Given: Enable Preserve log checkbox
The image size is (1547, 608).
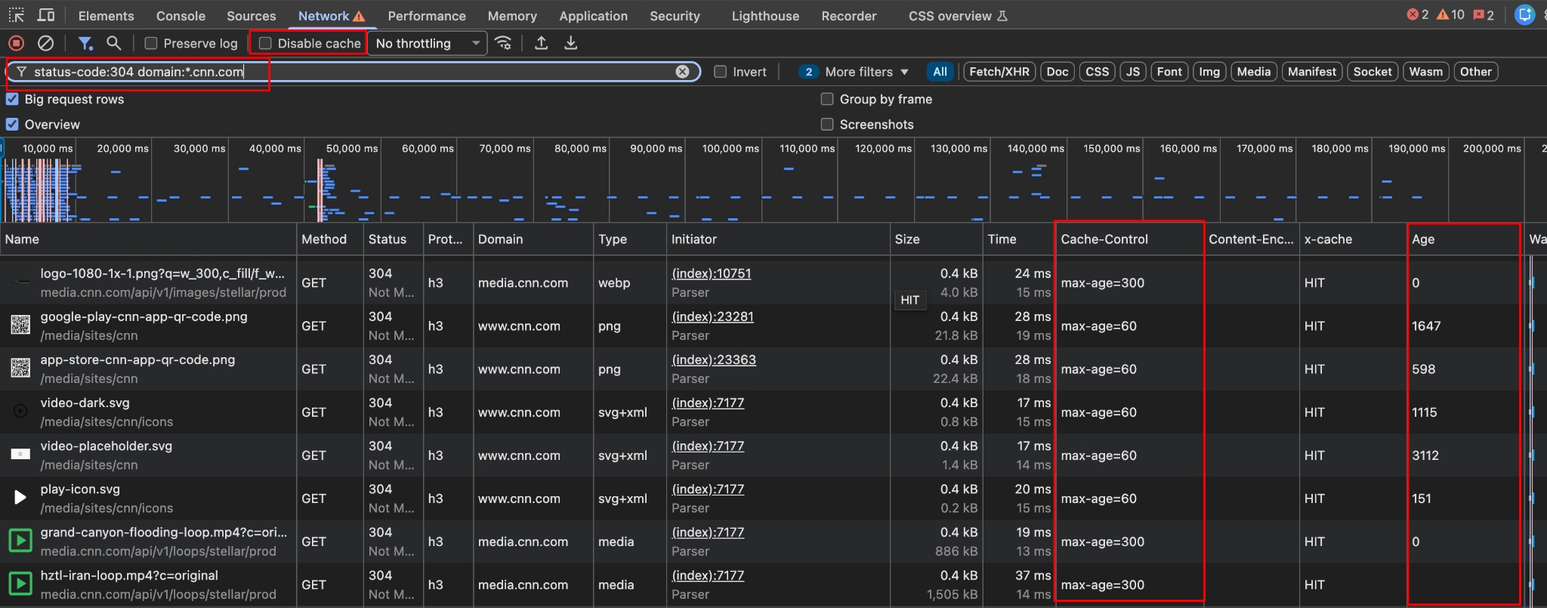Looking at the screenshot, I should point(151,44).
